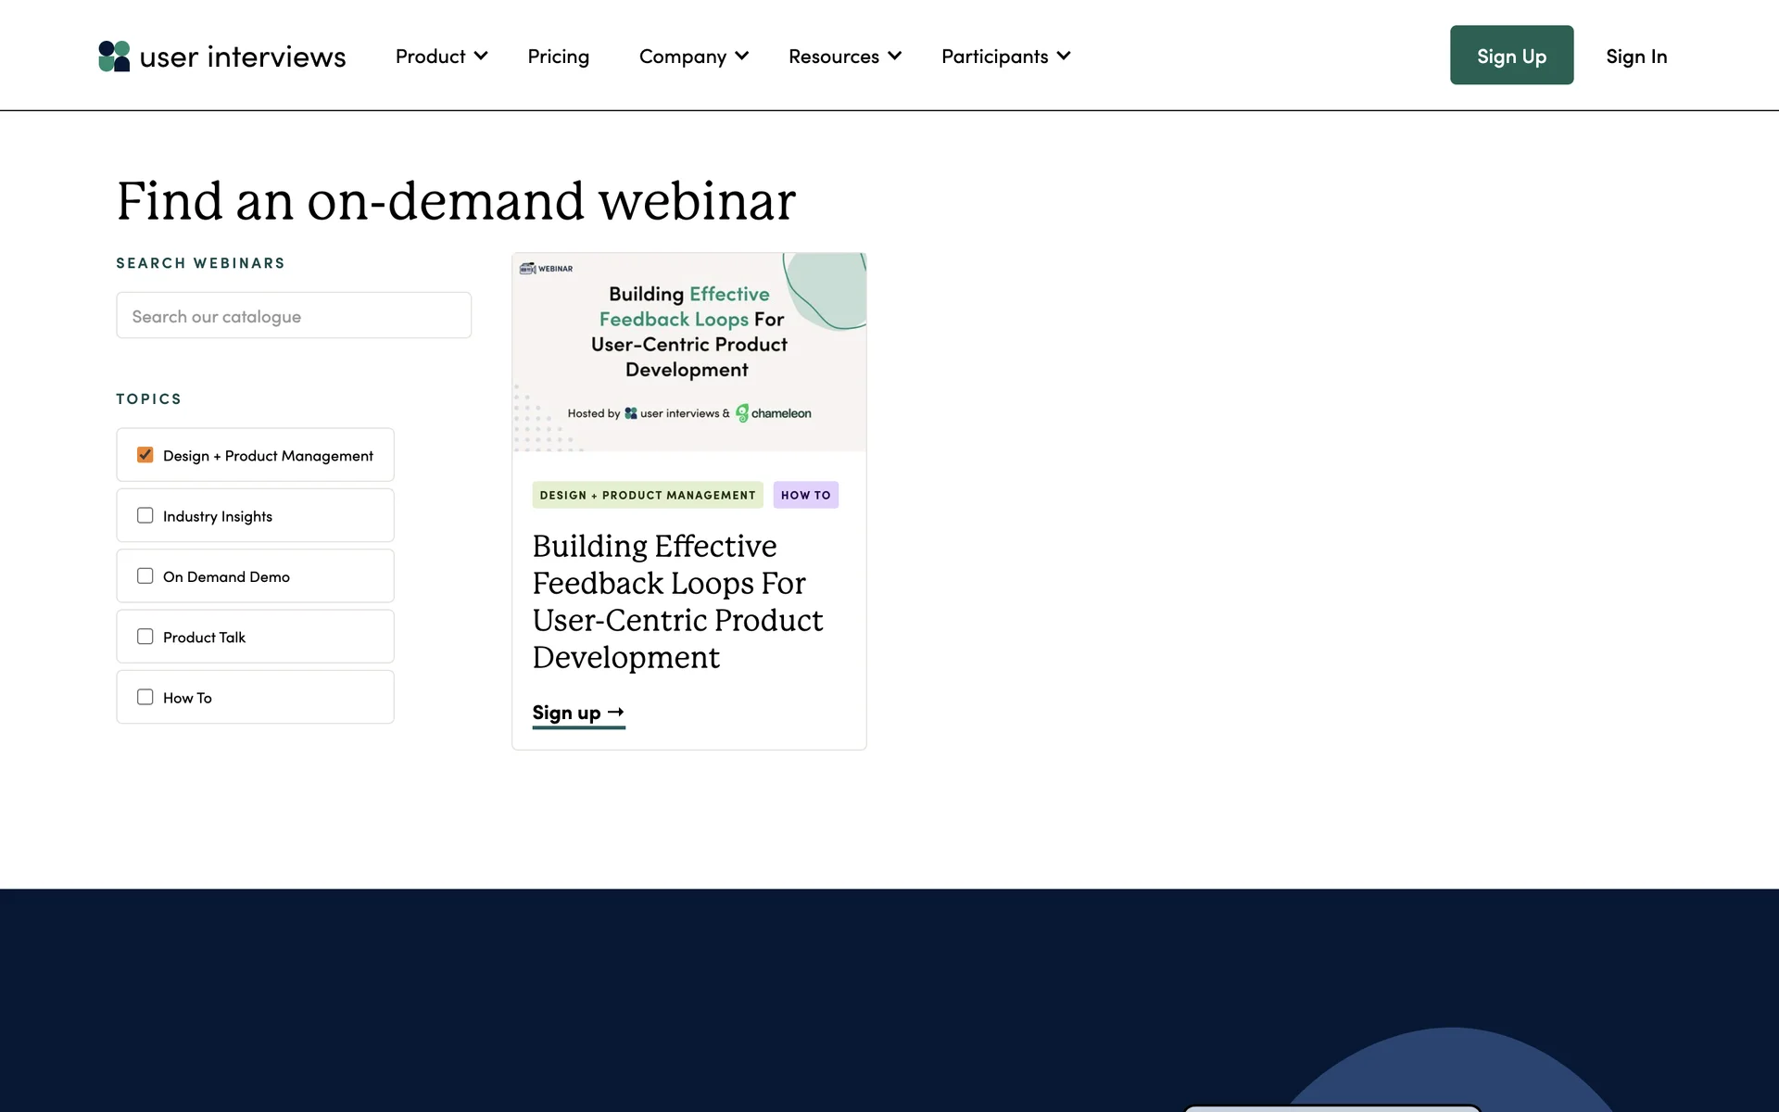Click the webinar camera icon on the thumbnail
This screenshot has width=1779, height=1112.
(527, 269)
